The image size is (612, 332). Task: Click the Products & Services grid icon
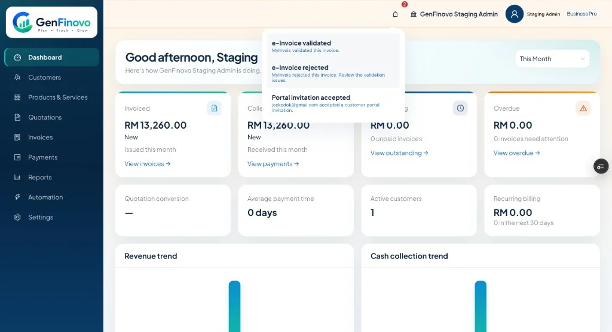[17, 98]
